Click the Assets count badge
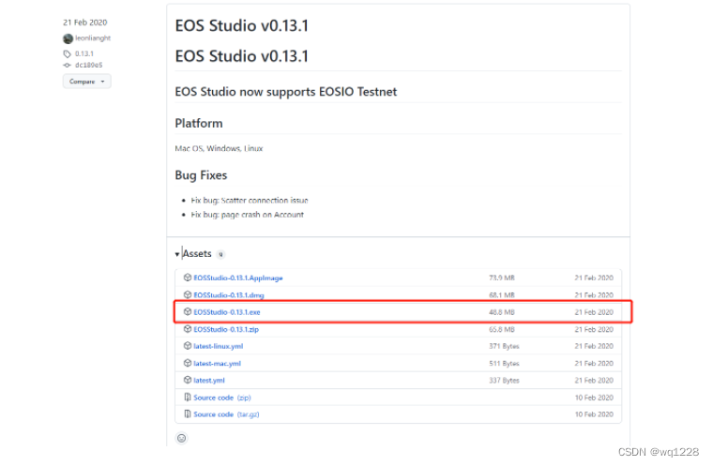 [x=220, y=255]
